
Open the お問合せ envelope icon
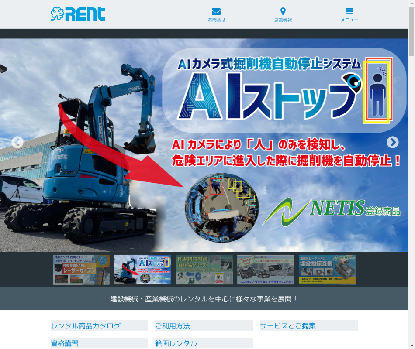pyautogui.click(x=216, y=12)
